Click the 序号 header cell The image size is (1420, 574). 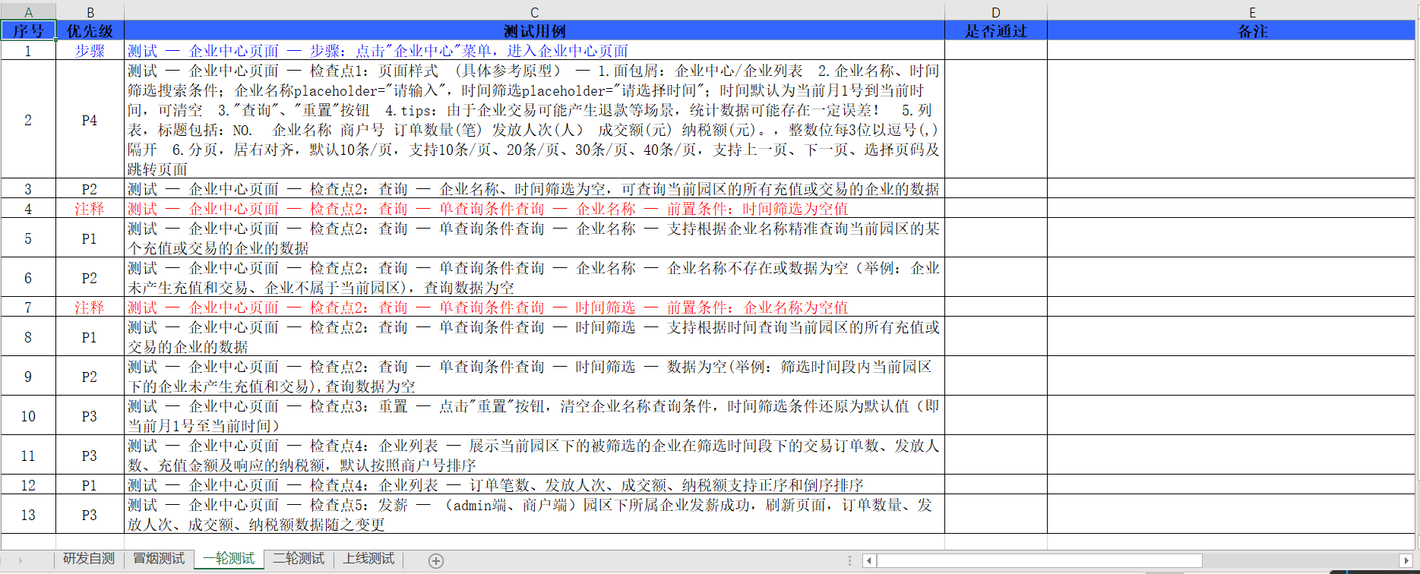(28, 31)
